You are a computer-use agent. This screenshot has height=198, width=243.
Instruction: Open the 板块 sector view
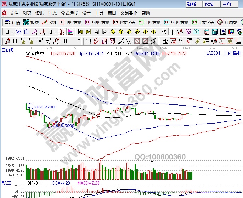[31, 22]
